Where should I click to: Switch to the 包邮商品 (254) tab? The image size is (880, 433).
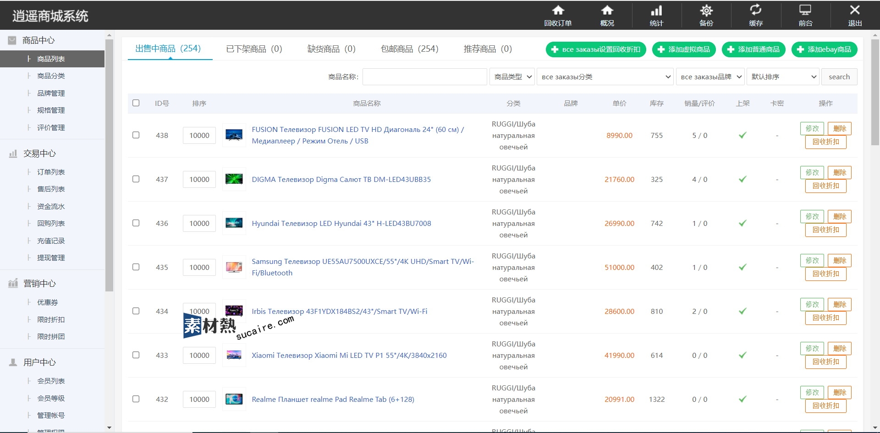click(410, 49)
